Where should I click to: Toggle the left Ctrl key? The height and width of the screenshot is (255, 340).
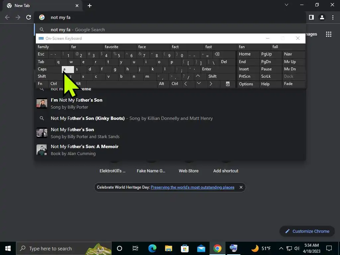(x=55, y=84)
